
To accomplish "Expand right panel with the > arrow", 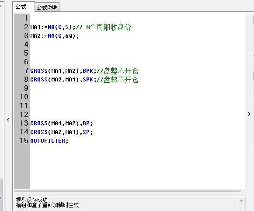I will coord(249,114).
